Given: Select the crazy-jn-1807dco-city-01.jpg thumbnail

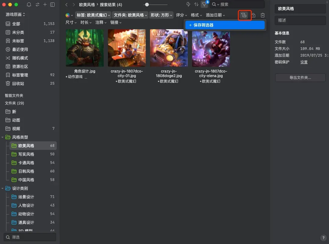Looking at the screenshot, I should [127, 48].
